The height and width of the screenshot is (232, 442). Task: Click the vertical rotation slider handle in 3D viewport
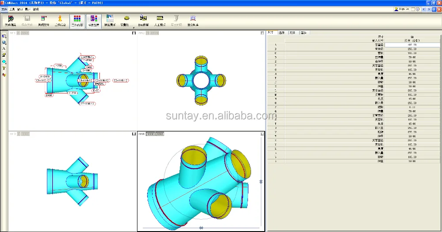tap(261, 182)
